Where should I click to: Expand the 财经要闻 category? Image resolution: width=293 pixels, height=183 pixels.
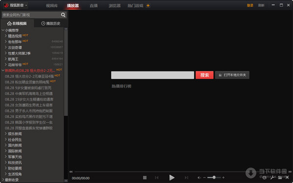coord(6,168)
